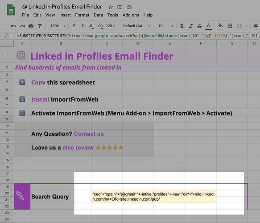Expand the Default (Arial) font dropdown
The height and width of the screenshot is (223, 260).
(x=136, y=26)
